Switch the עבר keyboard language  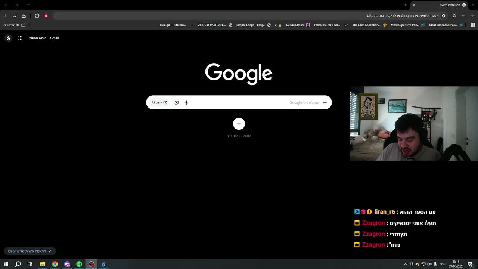[443, 264]
